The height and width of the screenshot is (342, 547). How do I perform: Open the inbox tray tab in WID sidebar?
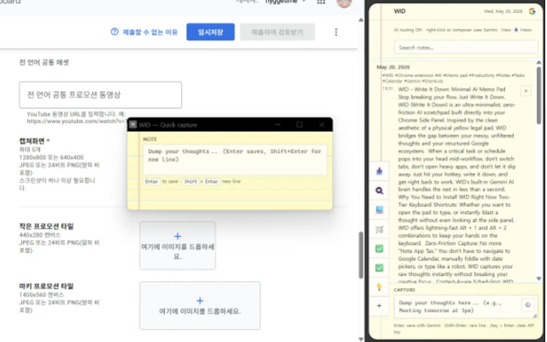coord(379,171)
